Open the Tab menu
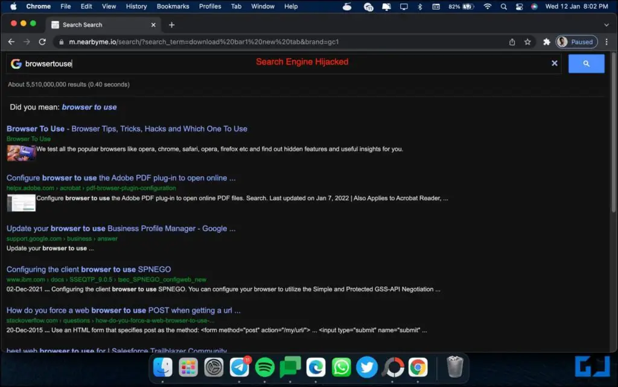Viewport: 618px width, 387px height. (236, 6)
